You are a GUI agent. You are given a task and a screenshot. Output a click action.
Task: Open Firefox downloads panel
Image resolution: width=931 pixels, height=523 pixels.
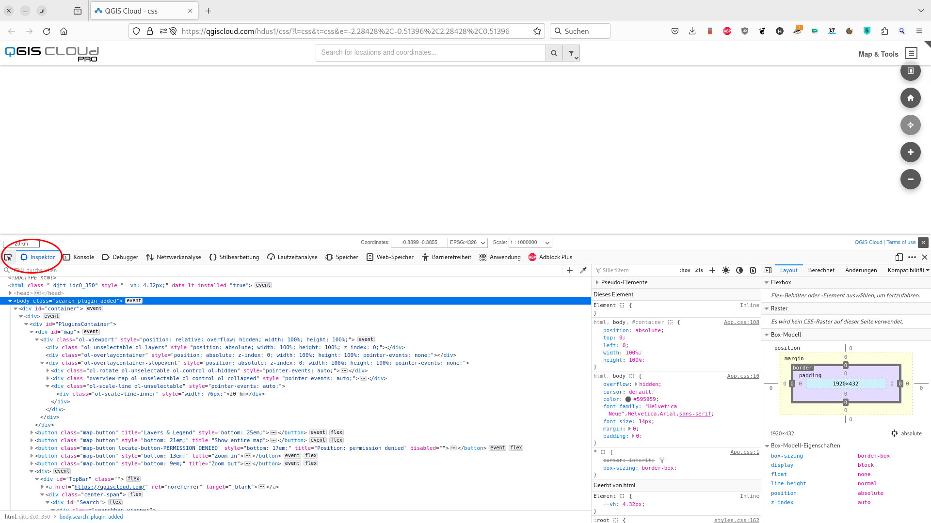click(692, 31)
